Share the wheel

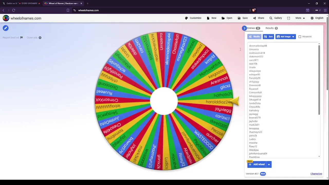[x=259, y=18]
